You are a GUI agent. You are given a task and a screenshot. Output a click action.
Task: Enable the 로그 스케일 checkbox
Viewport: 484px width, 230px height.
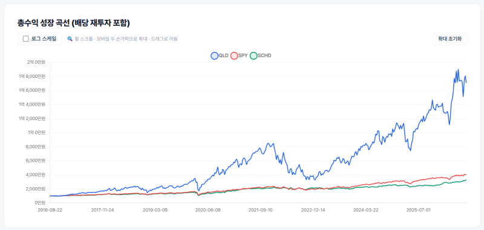coord(26,39)
